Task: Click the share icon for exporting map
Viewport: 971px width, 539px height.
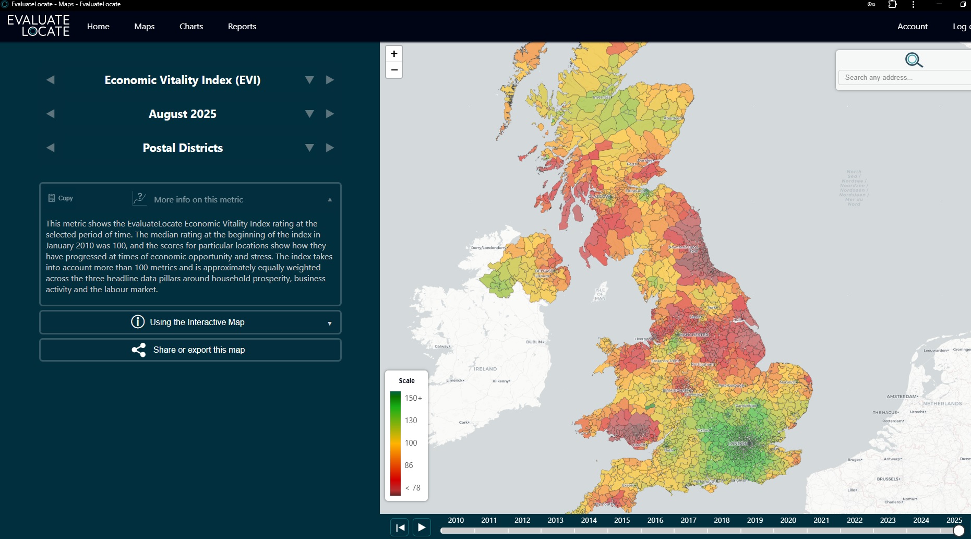Action: [139, 350]
